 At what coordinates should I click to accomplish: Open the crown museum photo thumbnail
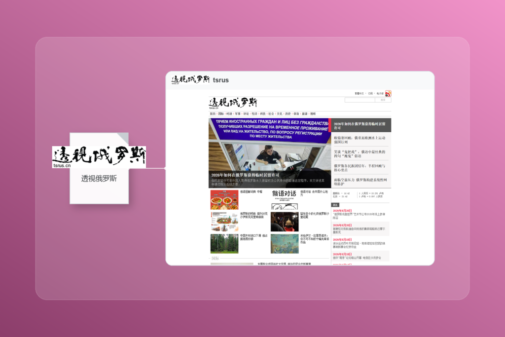pyautogui.click(x=285, y=222)
